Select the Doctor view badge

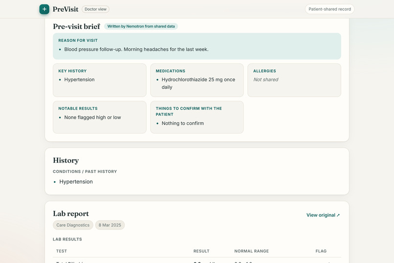95,9
